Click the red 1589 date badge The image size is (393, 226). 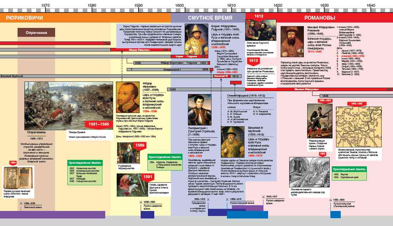coord(140,146)
